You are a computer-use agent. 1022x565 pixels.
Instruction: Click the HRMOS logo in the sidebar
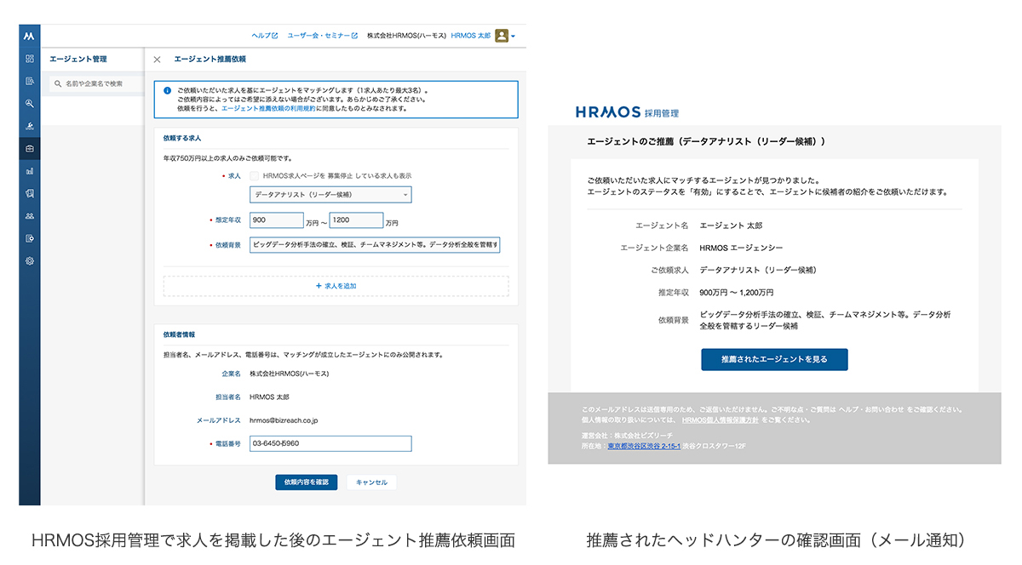tap(30, 37)
